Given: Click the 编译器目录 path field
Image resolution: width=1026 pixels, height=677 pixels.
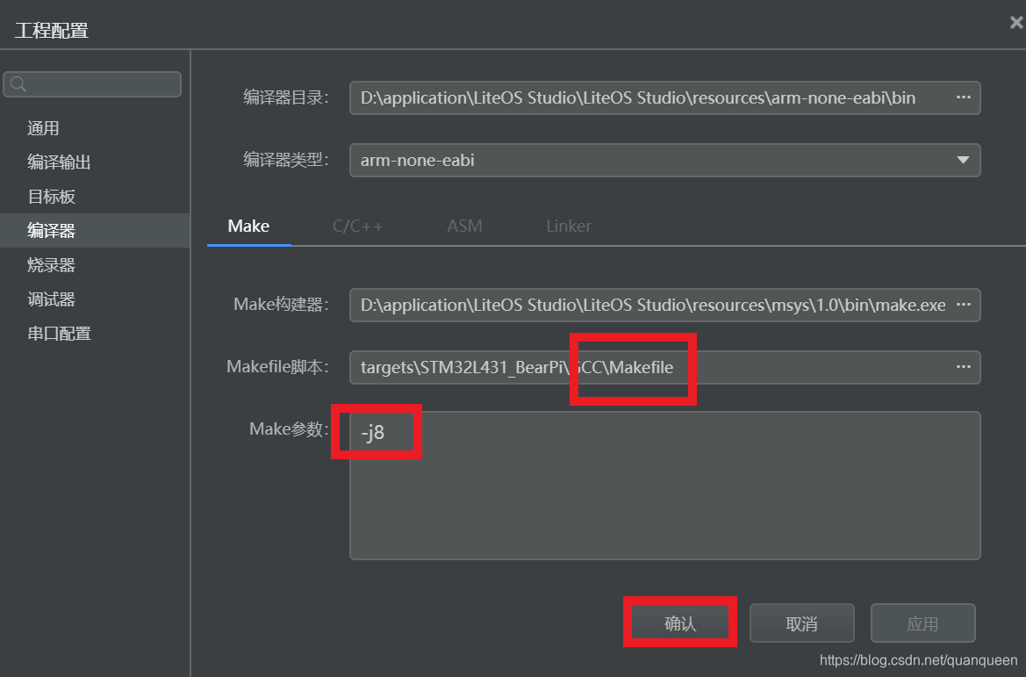Looking at the screenshot, I should 664,97.
